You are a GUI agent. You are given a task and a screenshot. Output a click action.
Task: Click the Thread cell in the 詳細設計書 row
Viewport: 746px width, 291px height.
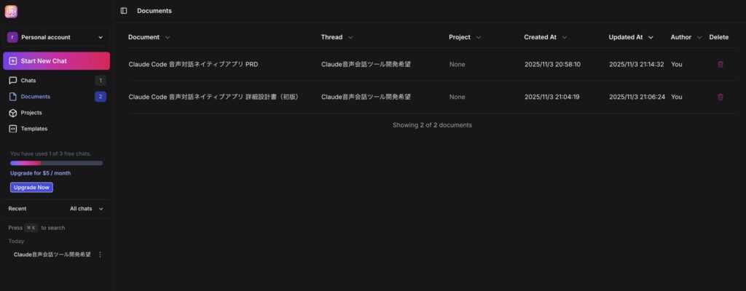tap(366, 97)
